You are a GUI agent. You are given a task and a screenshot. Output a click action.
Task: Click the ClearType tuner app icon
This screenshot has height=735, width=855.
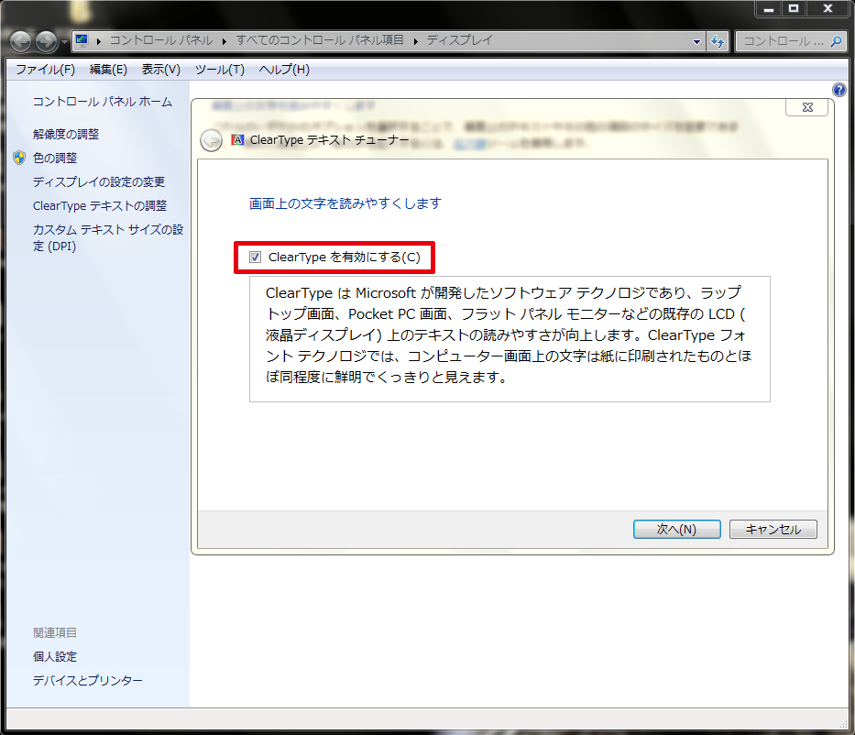click(237, 140)
